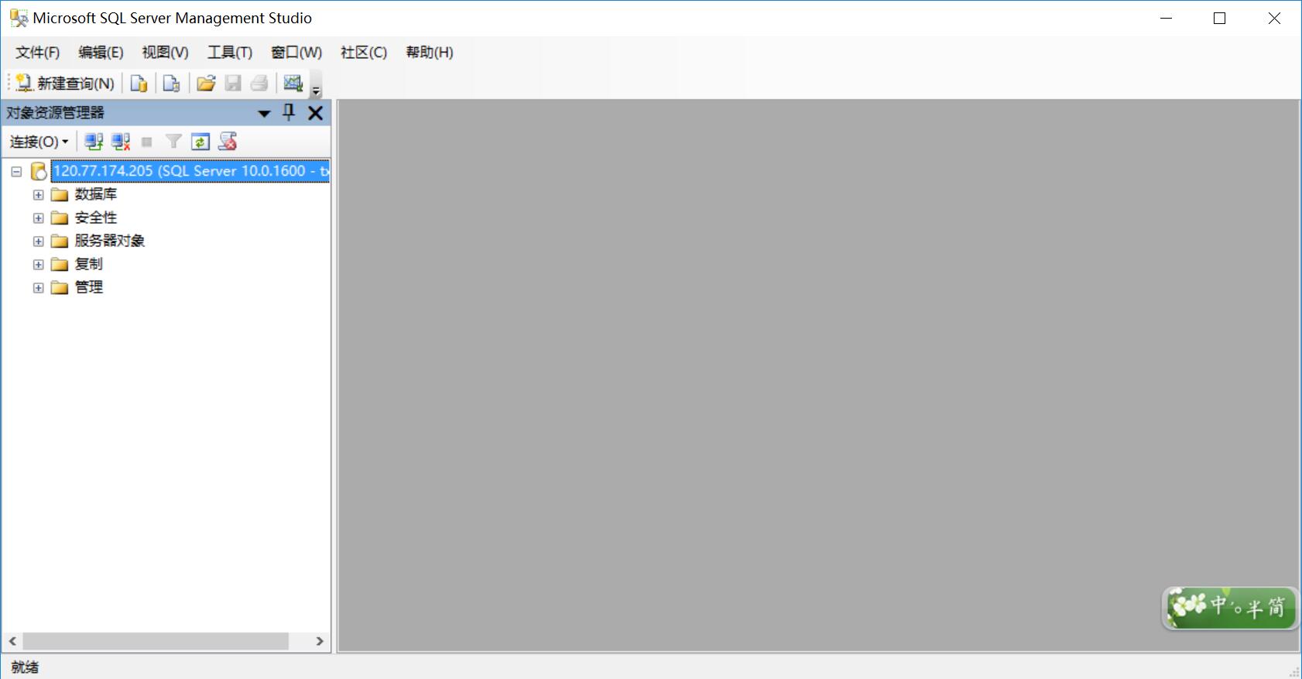
Task: Click the rightmost Object Explorer toolbar icon
Action: click(x=228, y=142)
